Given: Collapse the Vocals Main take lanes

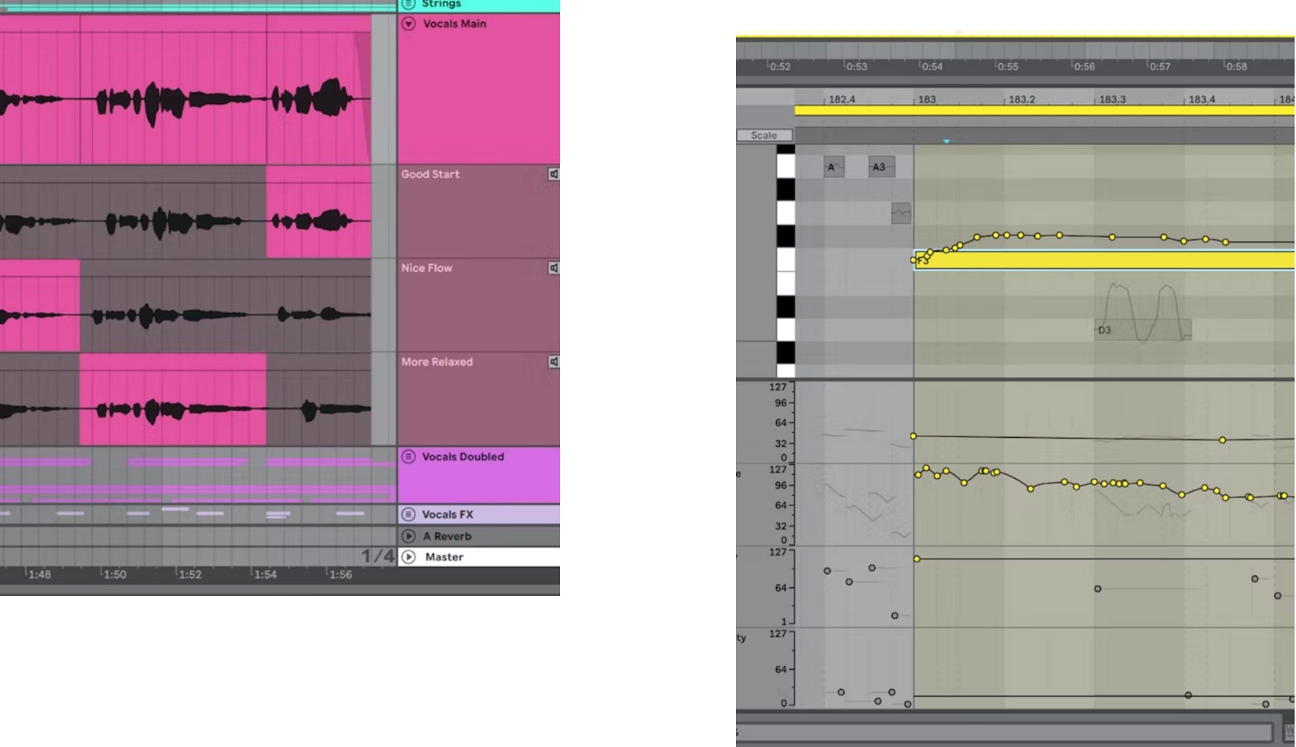Looking at the screenshot, I should (409, 24).
